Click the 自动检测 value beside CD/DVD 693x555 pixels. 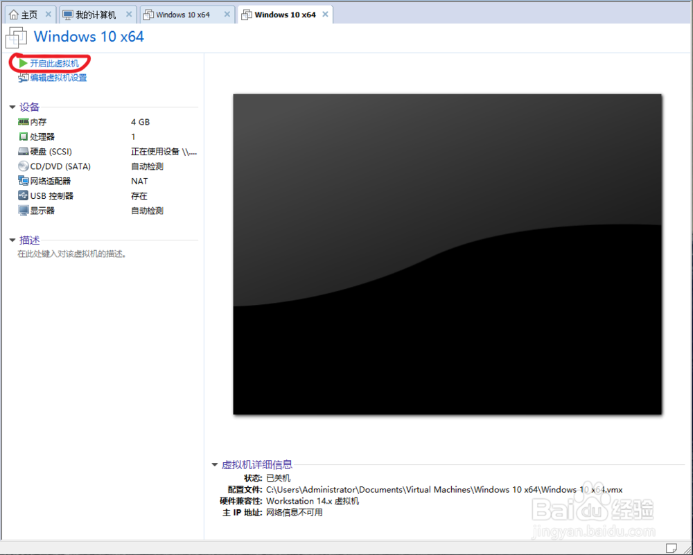tap(147, 166)
